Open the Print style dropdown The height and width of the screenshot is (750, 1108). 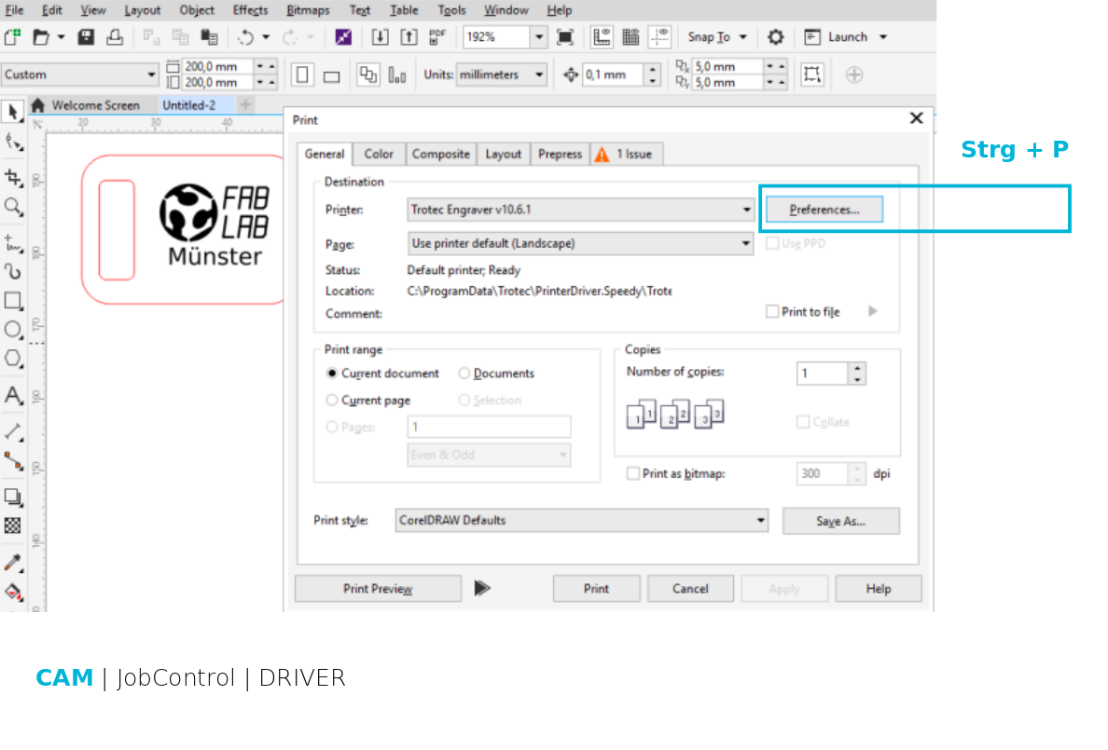coord(582,521)
